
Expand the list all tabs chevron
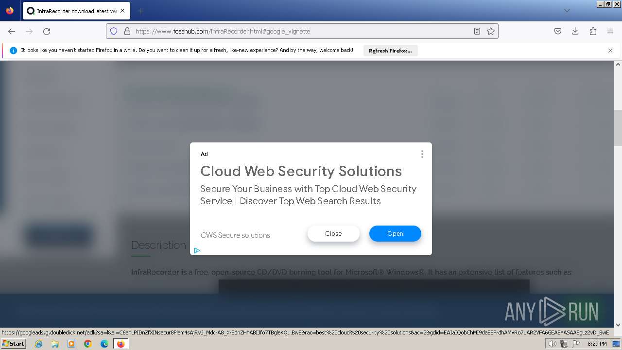[x=567, y=11]
